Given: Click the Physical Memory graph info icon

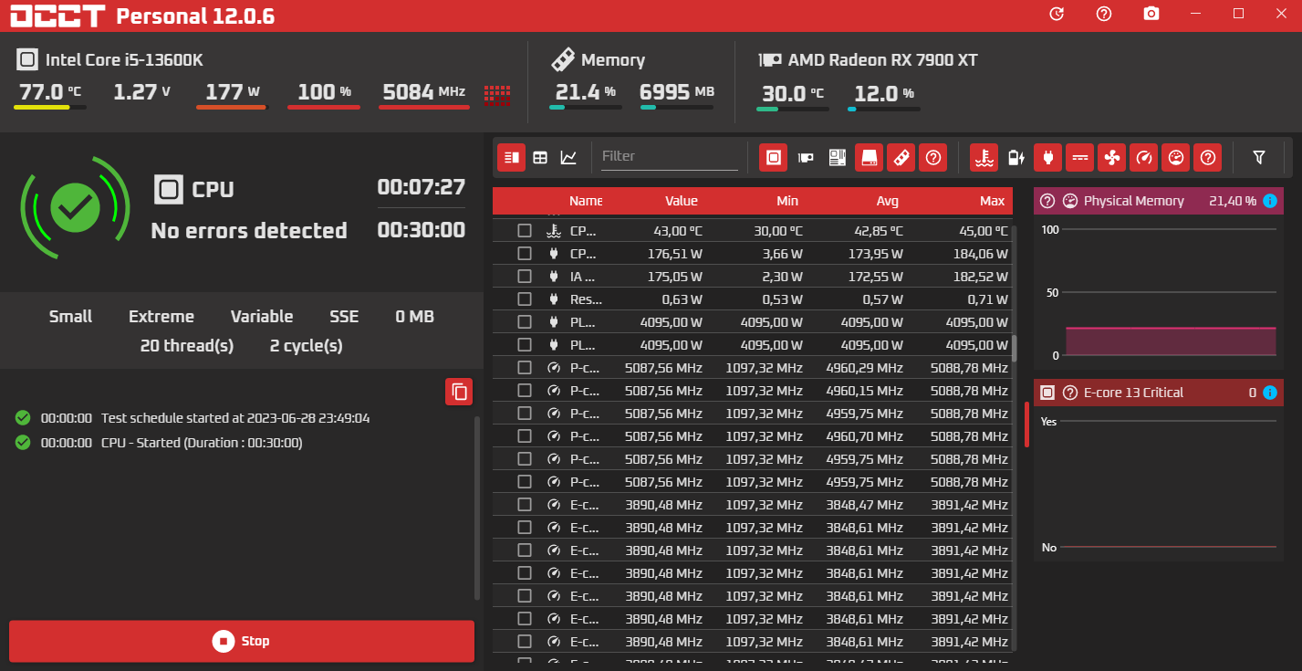Looking at the screenshot, I should (1270, 201).
